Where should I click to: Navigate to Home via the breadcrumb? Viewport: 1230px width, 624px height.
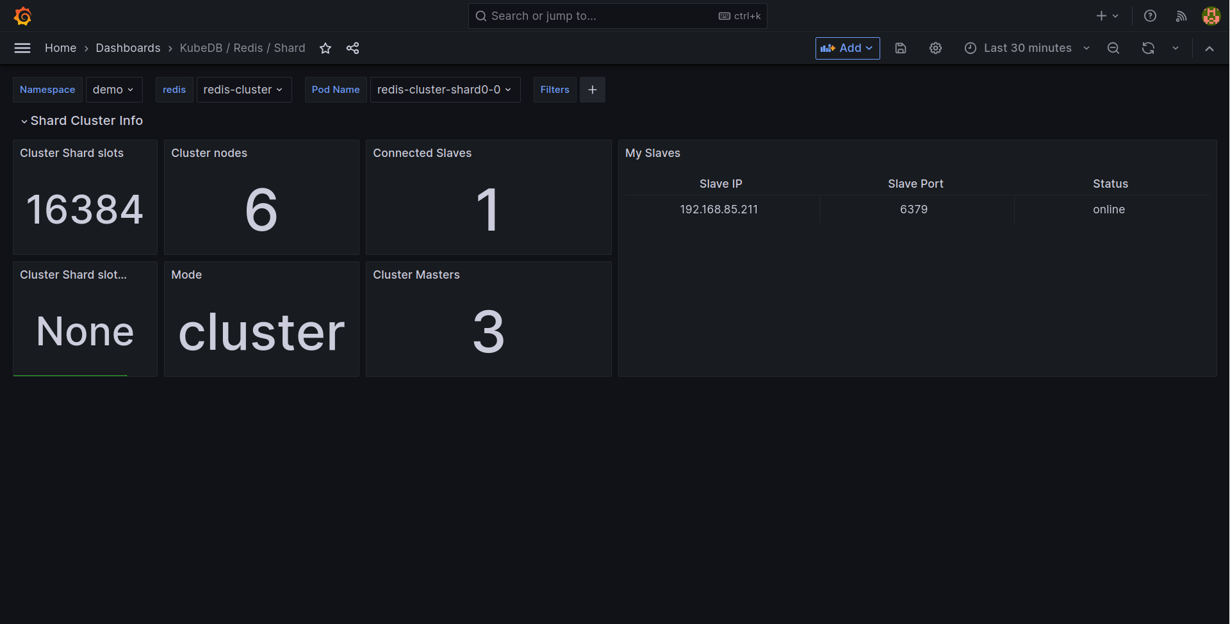pos(60,48)
